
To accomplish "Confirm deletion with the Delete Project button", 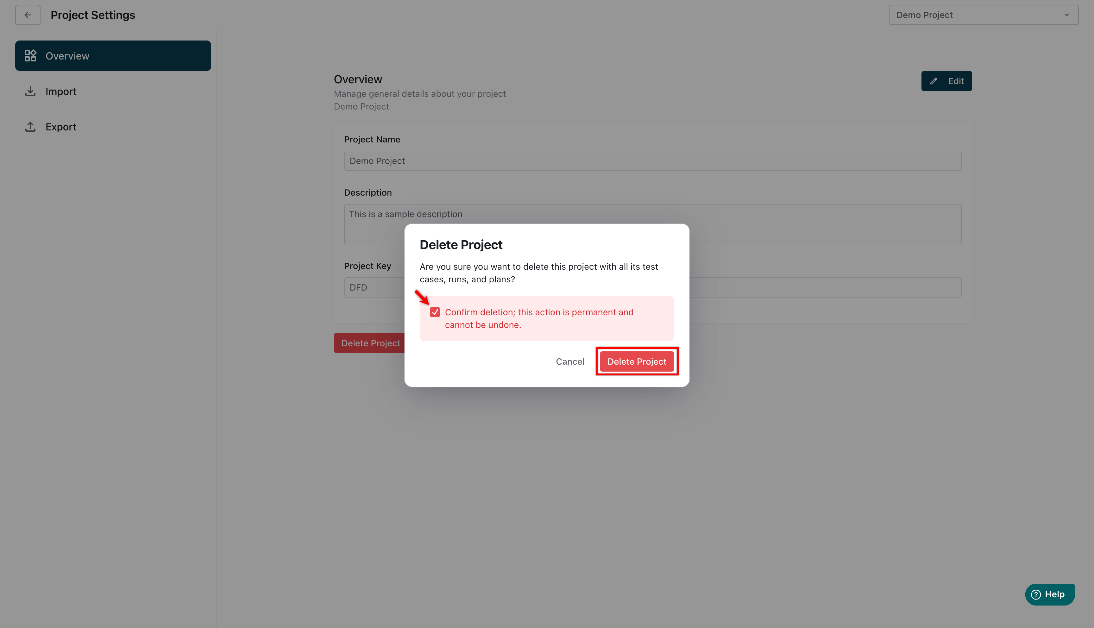I will click(x=637, y=361).
